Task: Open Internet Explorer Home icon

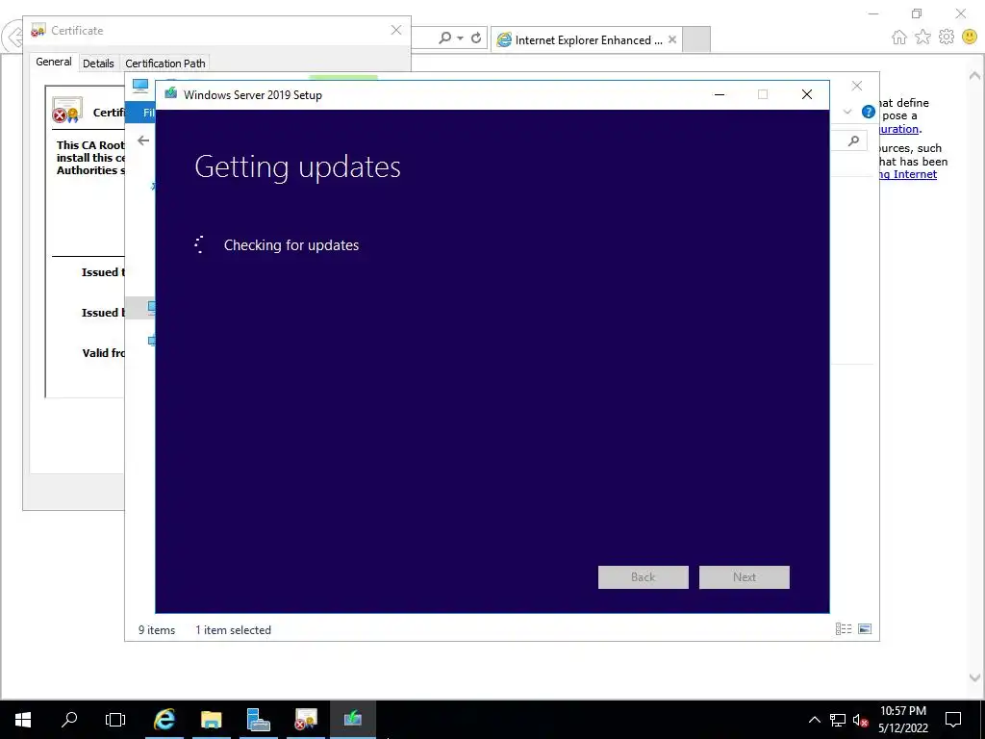Action: (x=899, y=38)
